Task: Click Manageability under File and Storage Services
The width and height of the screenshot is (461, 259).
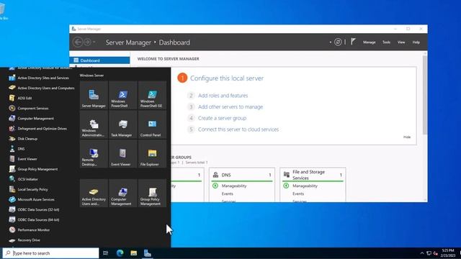Action: (305, 186)
